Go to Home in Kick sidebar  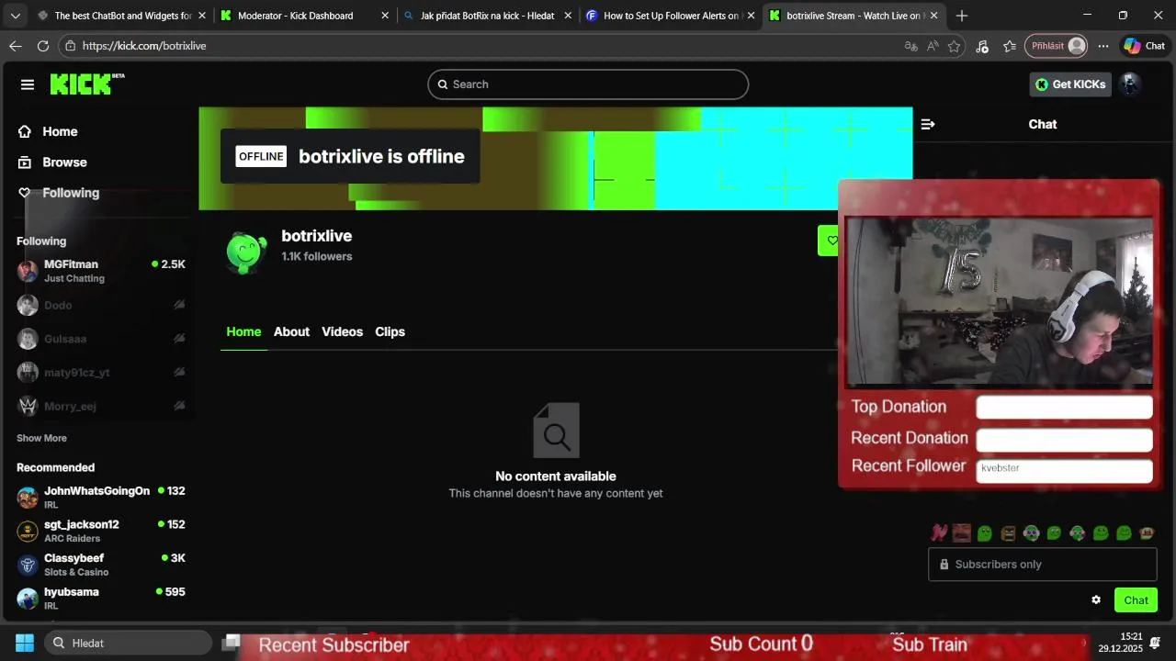pos(48,131)
